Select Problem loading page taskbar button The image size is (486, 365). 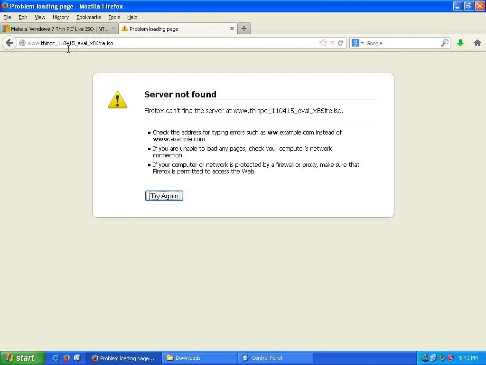[x=124, y=358]
